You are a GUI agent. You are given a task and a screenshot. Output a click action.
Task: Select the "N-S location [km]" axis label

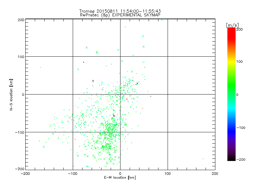11,94
